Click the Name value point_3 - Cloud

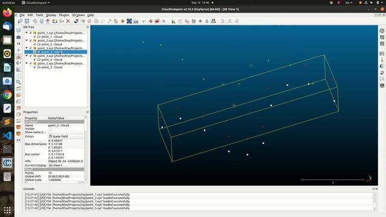(x=59, y=125)
